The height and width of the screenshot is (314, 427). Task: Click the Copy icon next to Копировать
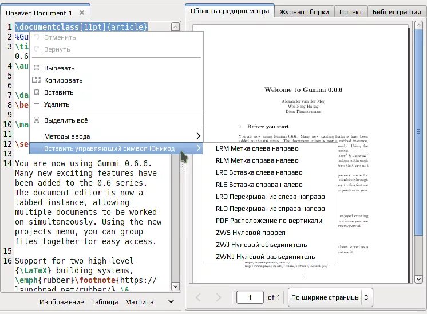[x=37, y=80]
